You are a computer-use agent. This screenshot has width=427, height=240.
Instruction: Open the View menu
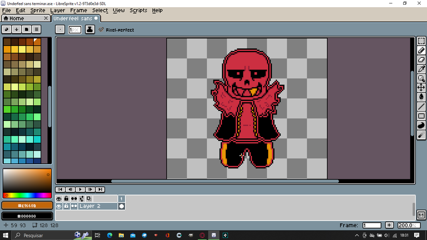[119, 10]
